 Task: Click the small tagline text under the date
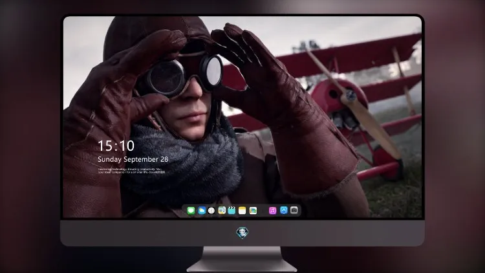131,171
